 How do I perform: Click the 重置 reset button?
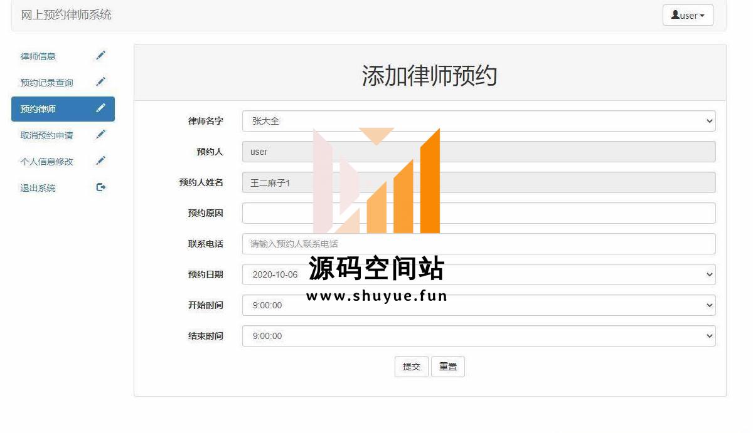(x=448, y=367)
